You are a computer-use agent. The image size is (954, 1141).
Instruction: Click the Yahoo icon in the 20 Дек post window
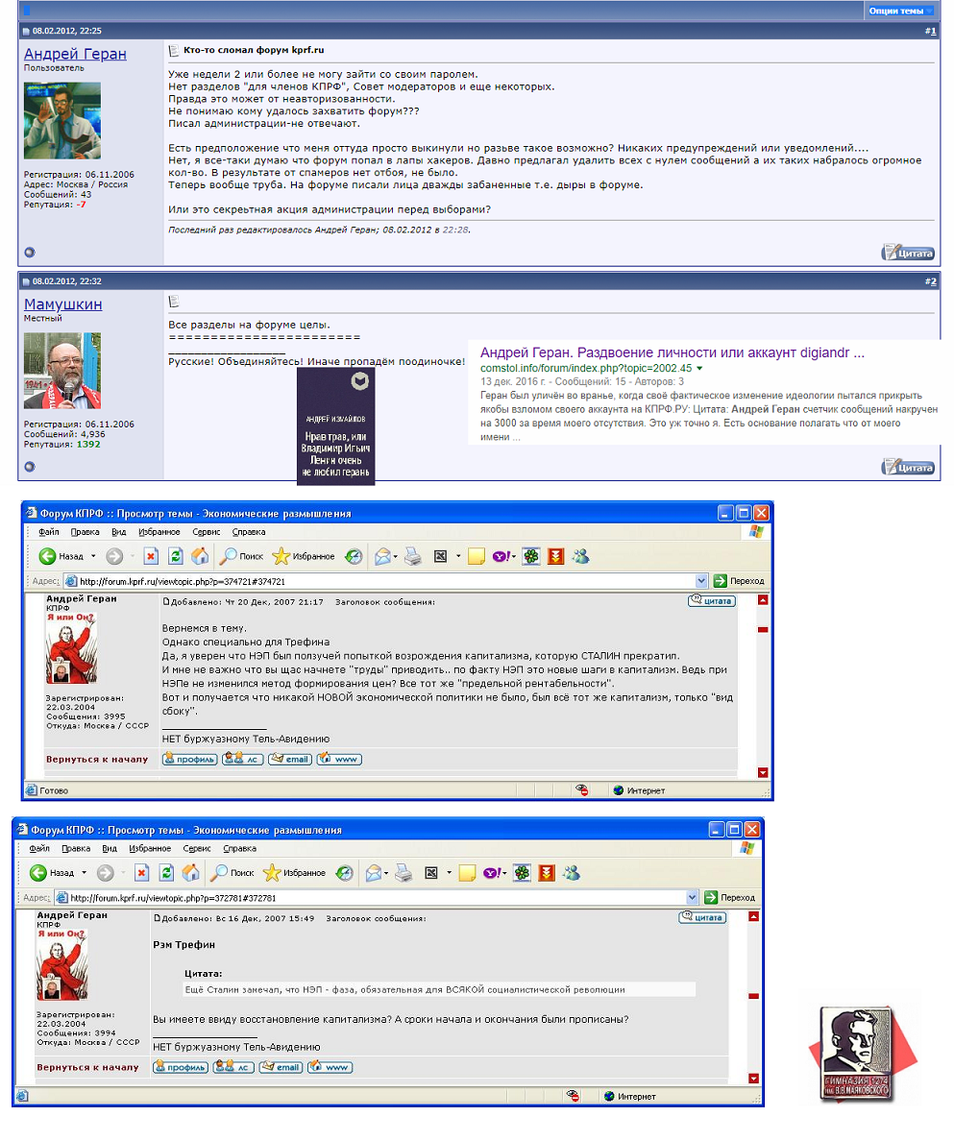[x=501, y=557]
